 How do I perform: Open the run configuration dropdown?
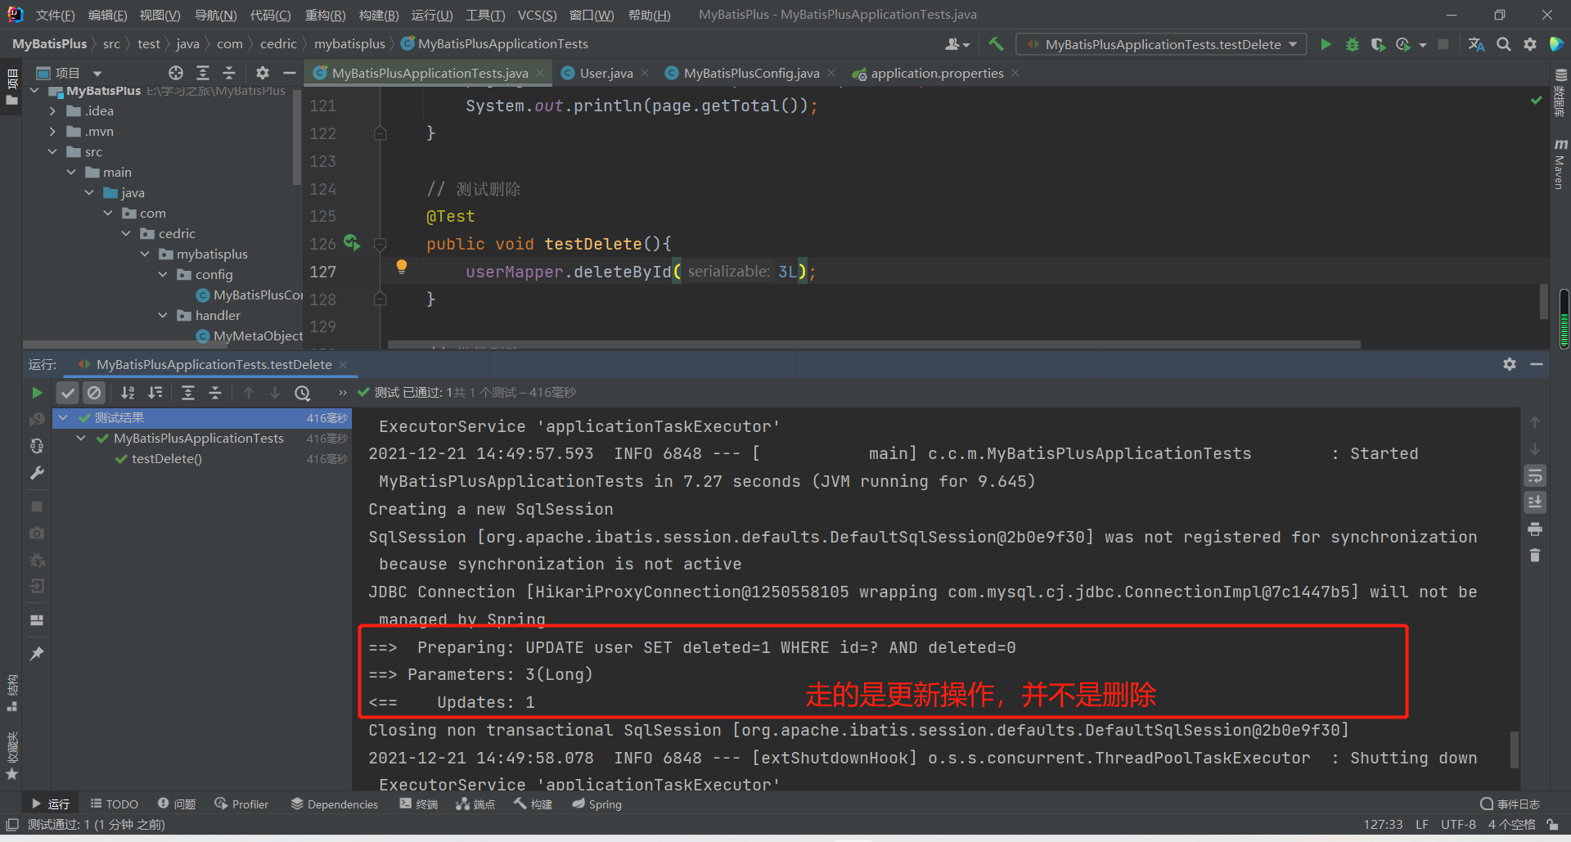[x=1162, y=44]
